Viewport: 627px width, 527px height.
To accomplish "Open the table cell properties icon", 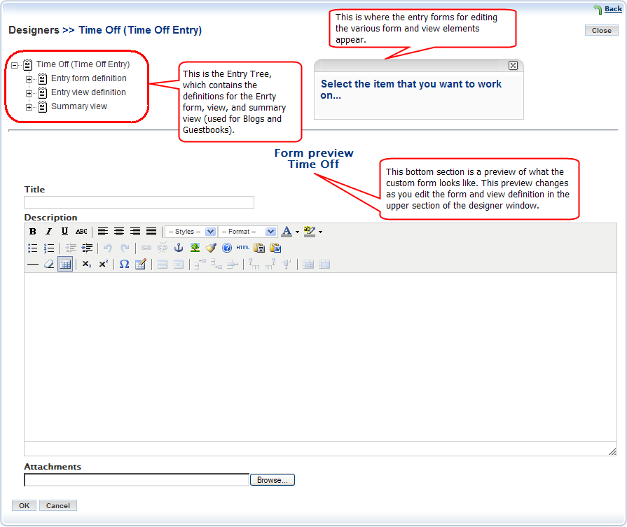I will pyautogui.click(x=179, y=265).
